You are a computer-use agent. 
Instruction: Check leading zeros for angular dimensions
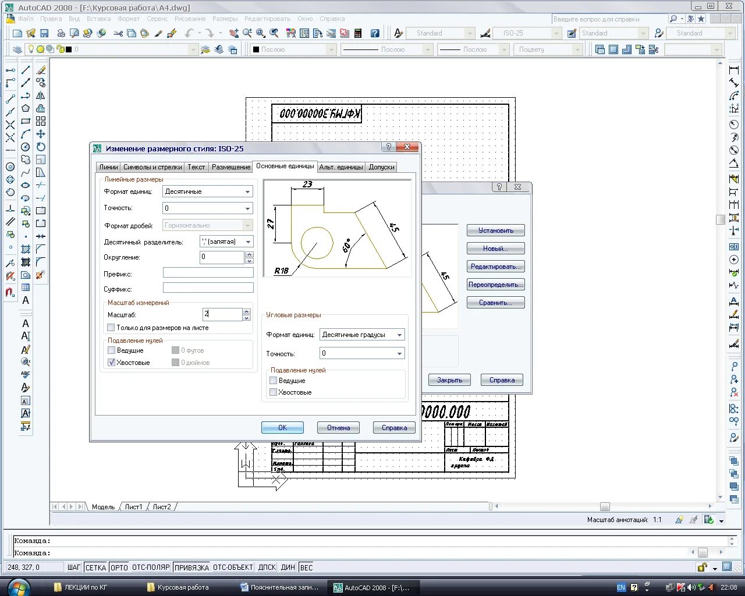(273, 381)
